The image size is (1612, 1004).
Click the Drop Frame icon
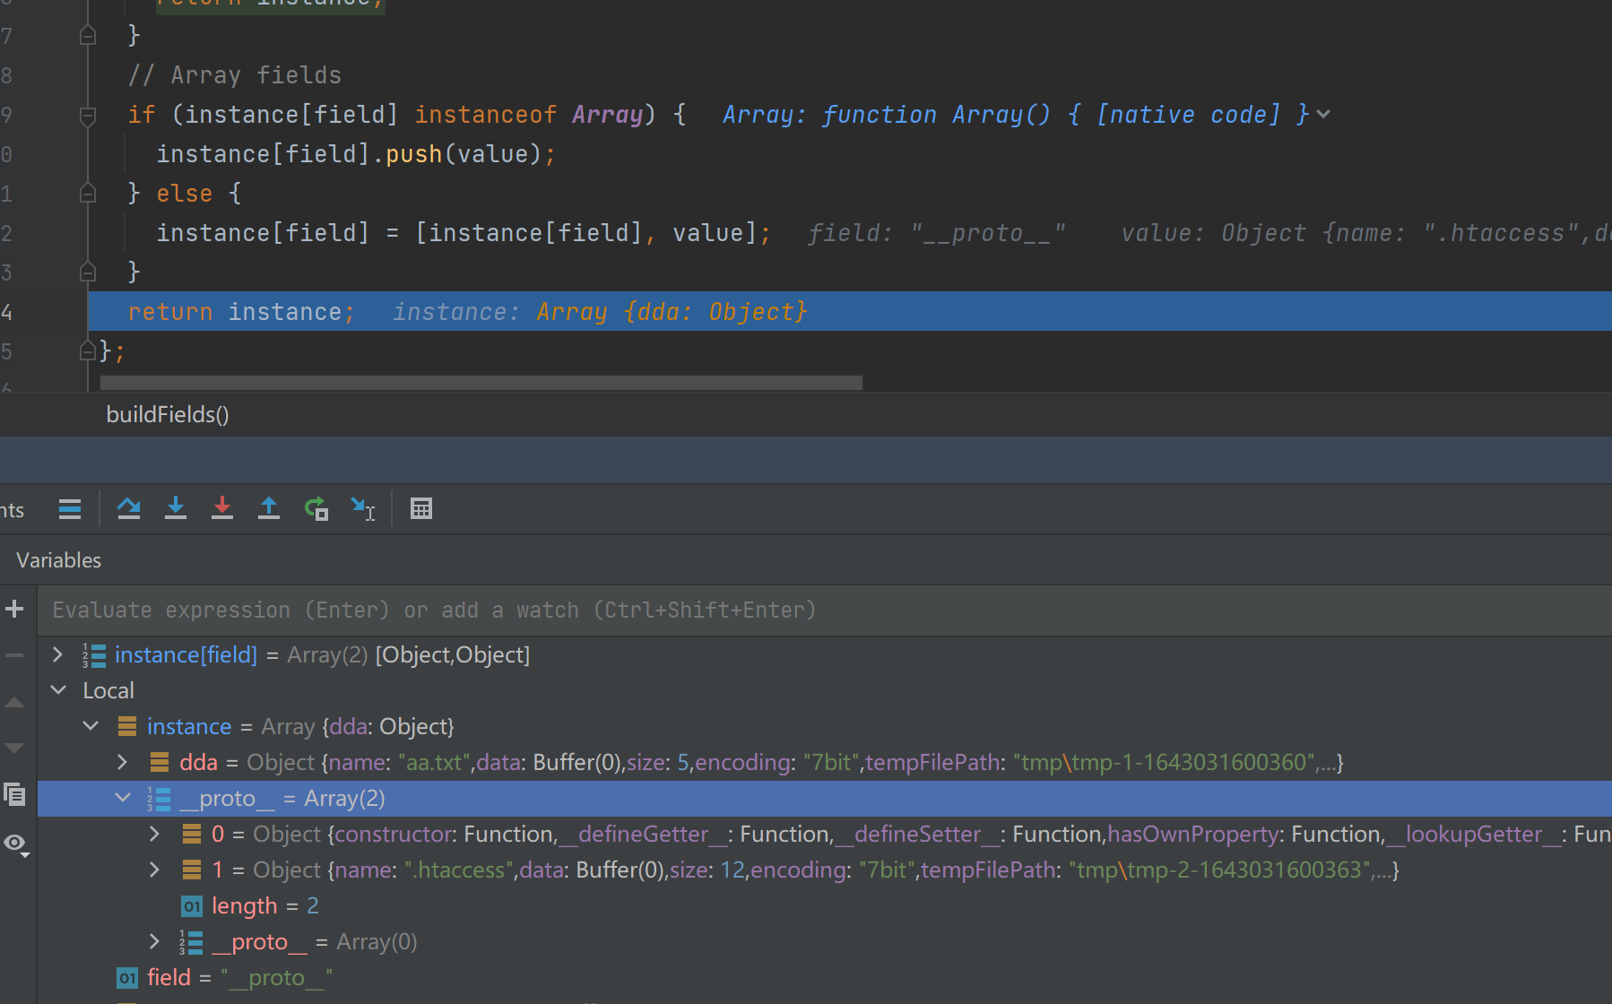[316, 509]
